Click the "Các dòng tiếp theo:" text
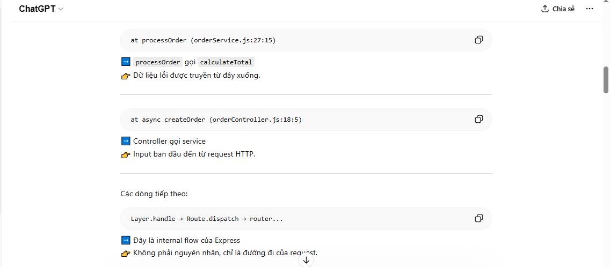 click(x=154, y=193)
